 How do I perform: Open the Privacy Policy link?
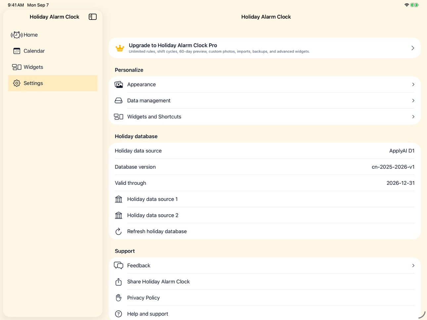264,298
